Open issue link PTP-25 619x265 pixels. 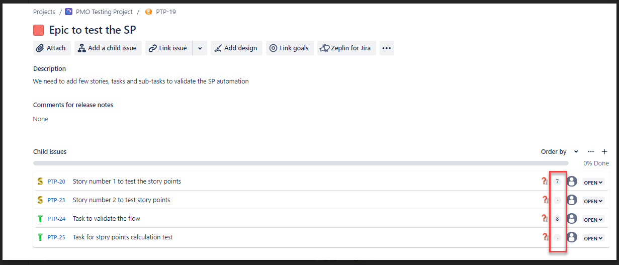point(56,237)
